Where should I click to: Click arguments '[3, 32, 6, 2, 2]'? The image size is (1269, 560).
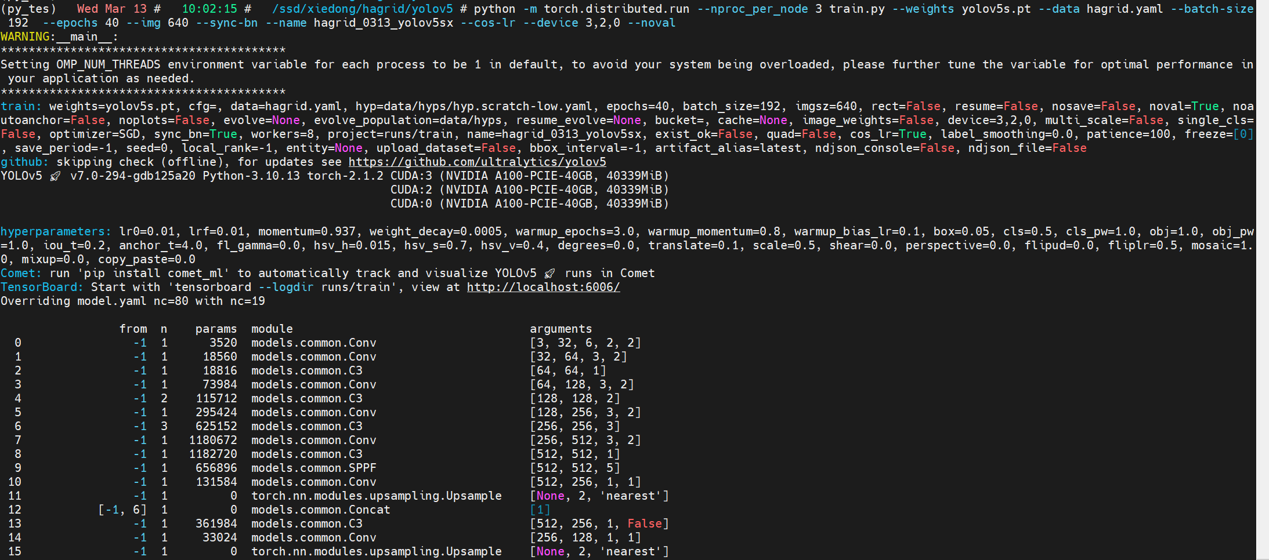[x=585, y=343]
